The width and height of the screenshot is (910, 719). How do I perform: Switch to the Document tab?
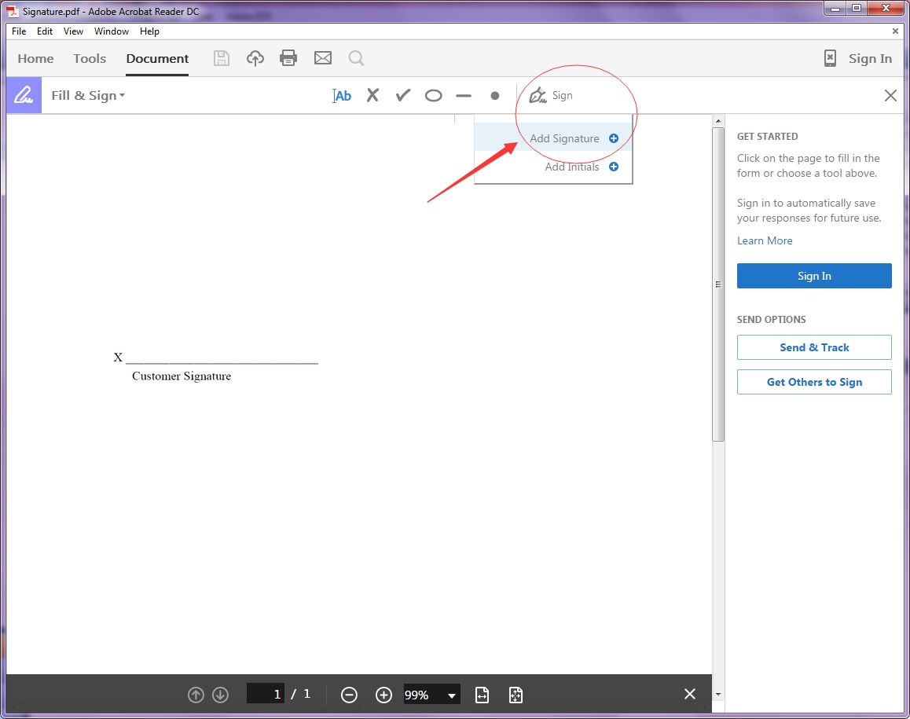pos(157,59)
